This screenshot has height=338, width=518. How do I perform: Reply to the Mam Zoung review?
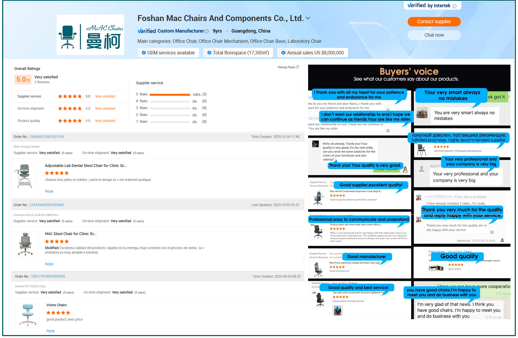(49, 191)
